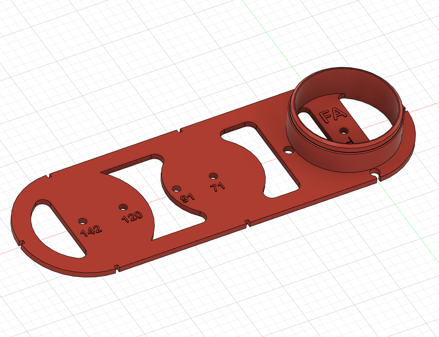Click the small hole above the 71 label
The width and height of the screenshot is (439, 337).
[x=212, y=176]
